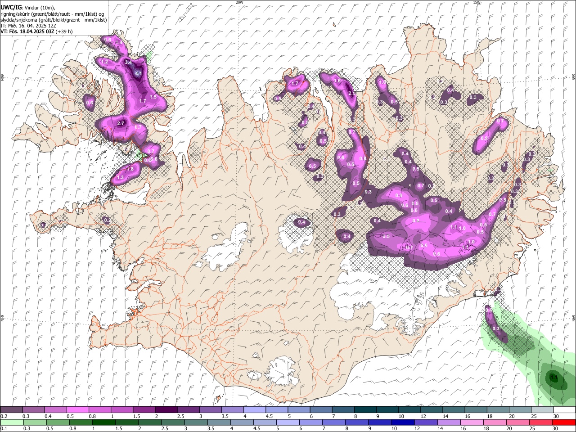576x432 pixels.
Task: Click the 20–25 pink swatch in the rain legend
Action: click(x=518, y=422)
